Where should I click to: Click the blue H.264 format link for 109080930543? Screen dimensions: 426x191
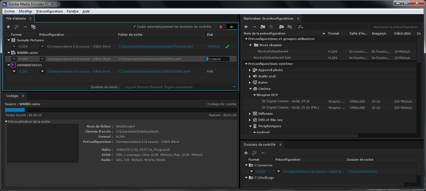23,71
